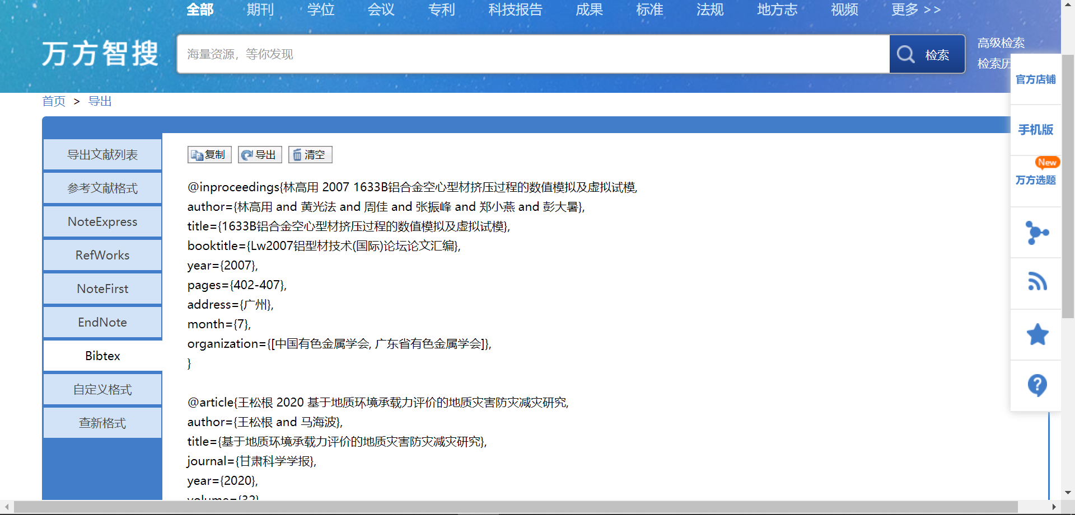Open 自定义格式 custom format tab
The height and width of the screenshot is (515, 1075).
102,389
